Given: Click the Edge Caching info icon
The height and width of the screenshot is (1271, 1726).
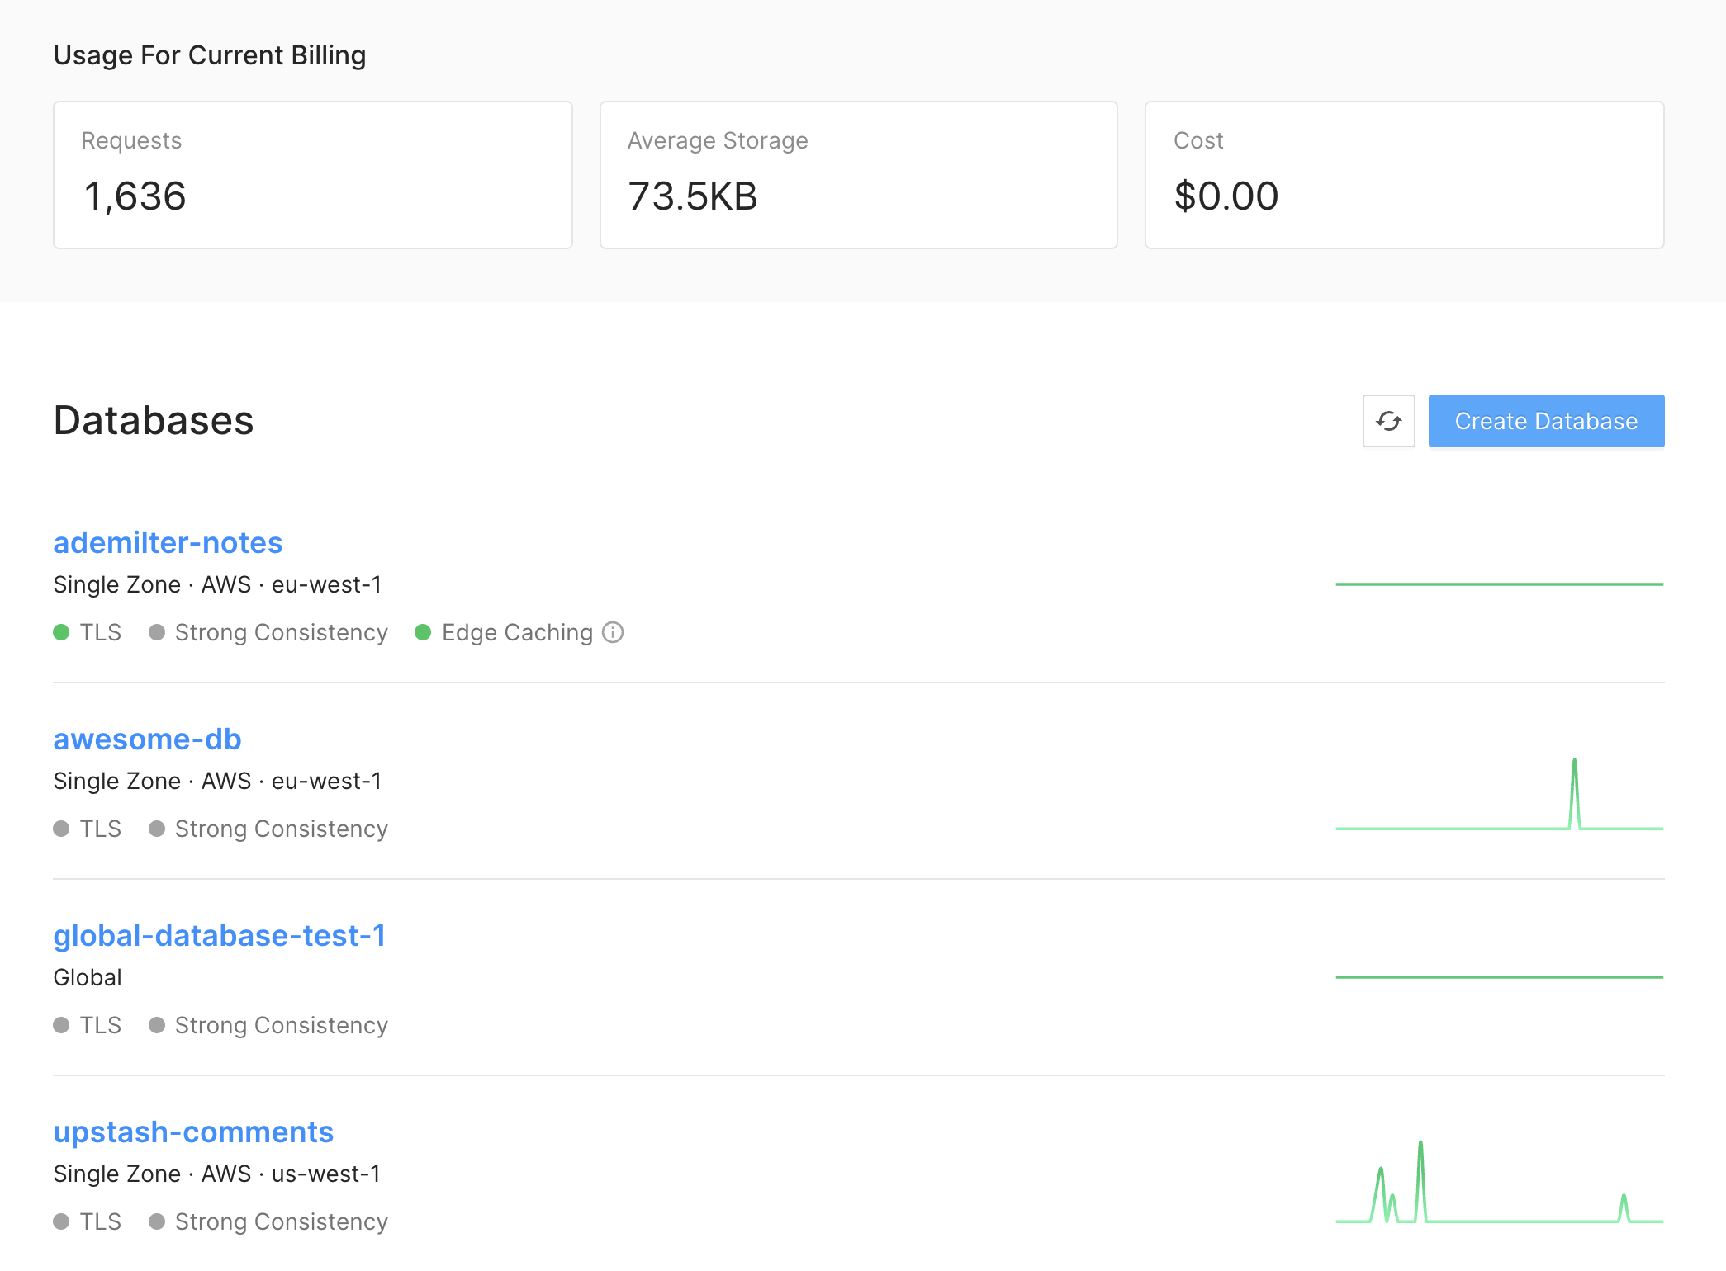Looking at the screenshot, I should click(x=613, y=632).
